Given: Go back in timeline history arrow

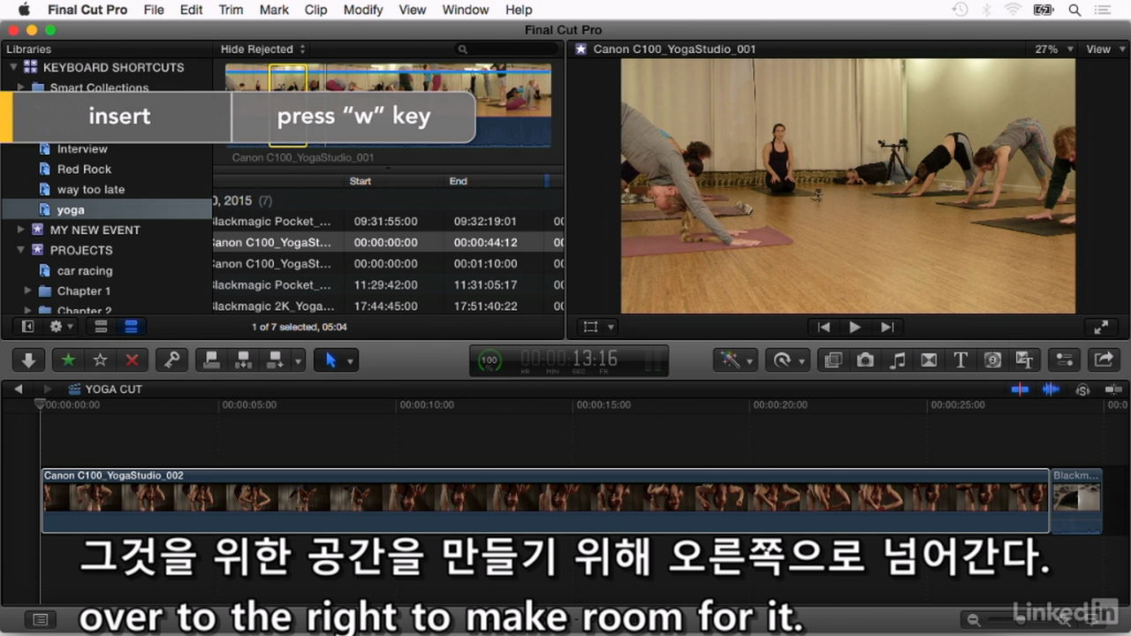Looking at the screenshot, I should [18, 389].
